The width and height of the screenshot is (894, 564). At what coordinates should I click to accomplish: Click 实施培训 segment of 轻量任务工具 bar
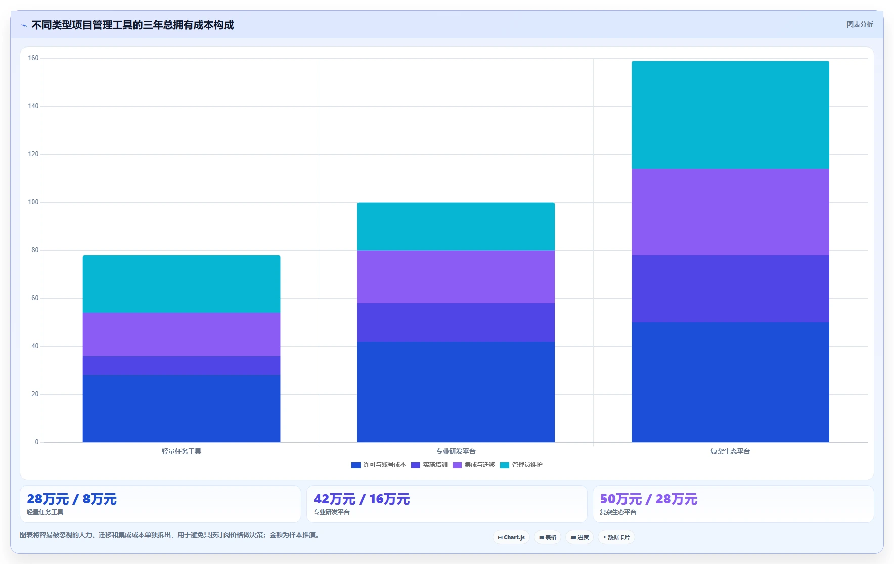click(x=182, y=366)
